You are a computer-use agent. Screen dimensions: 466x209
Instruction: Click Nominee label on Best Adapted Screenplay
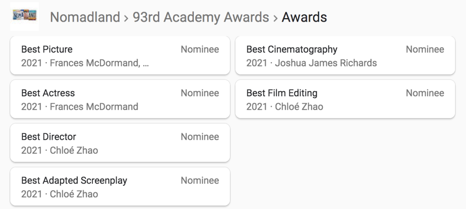pos(200,180)
